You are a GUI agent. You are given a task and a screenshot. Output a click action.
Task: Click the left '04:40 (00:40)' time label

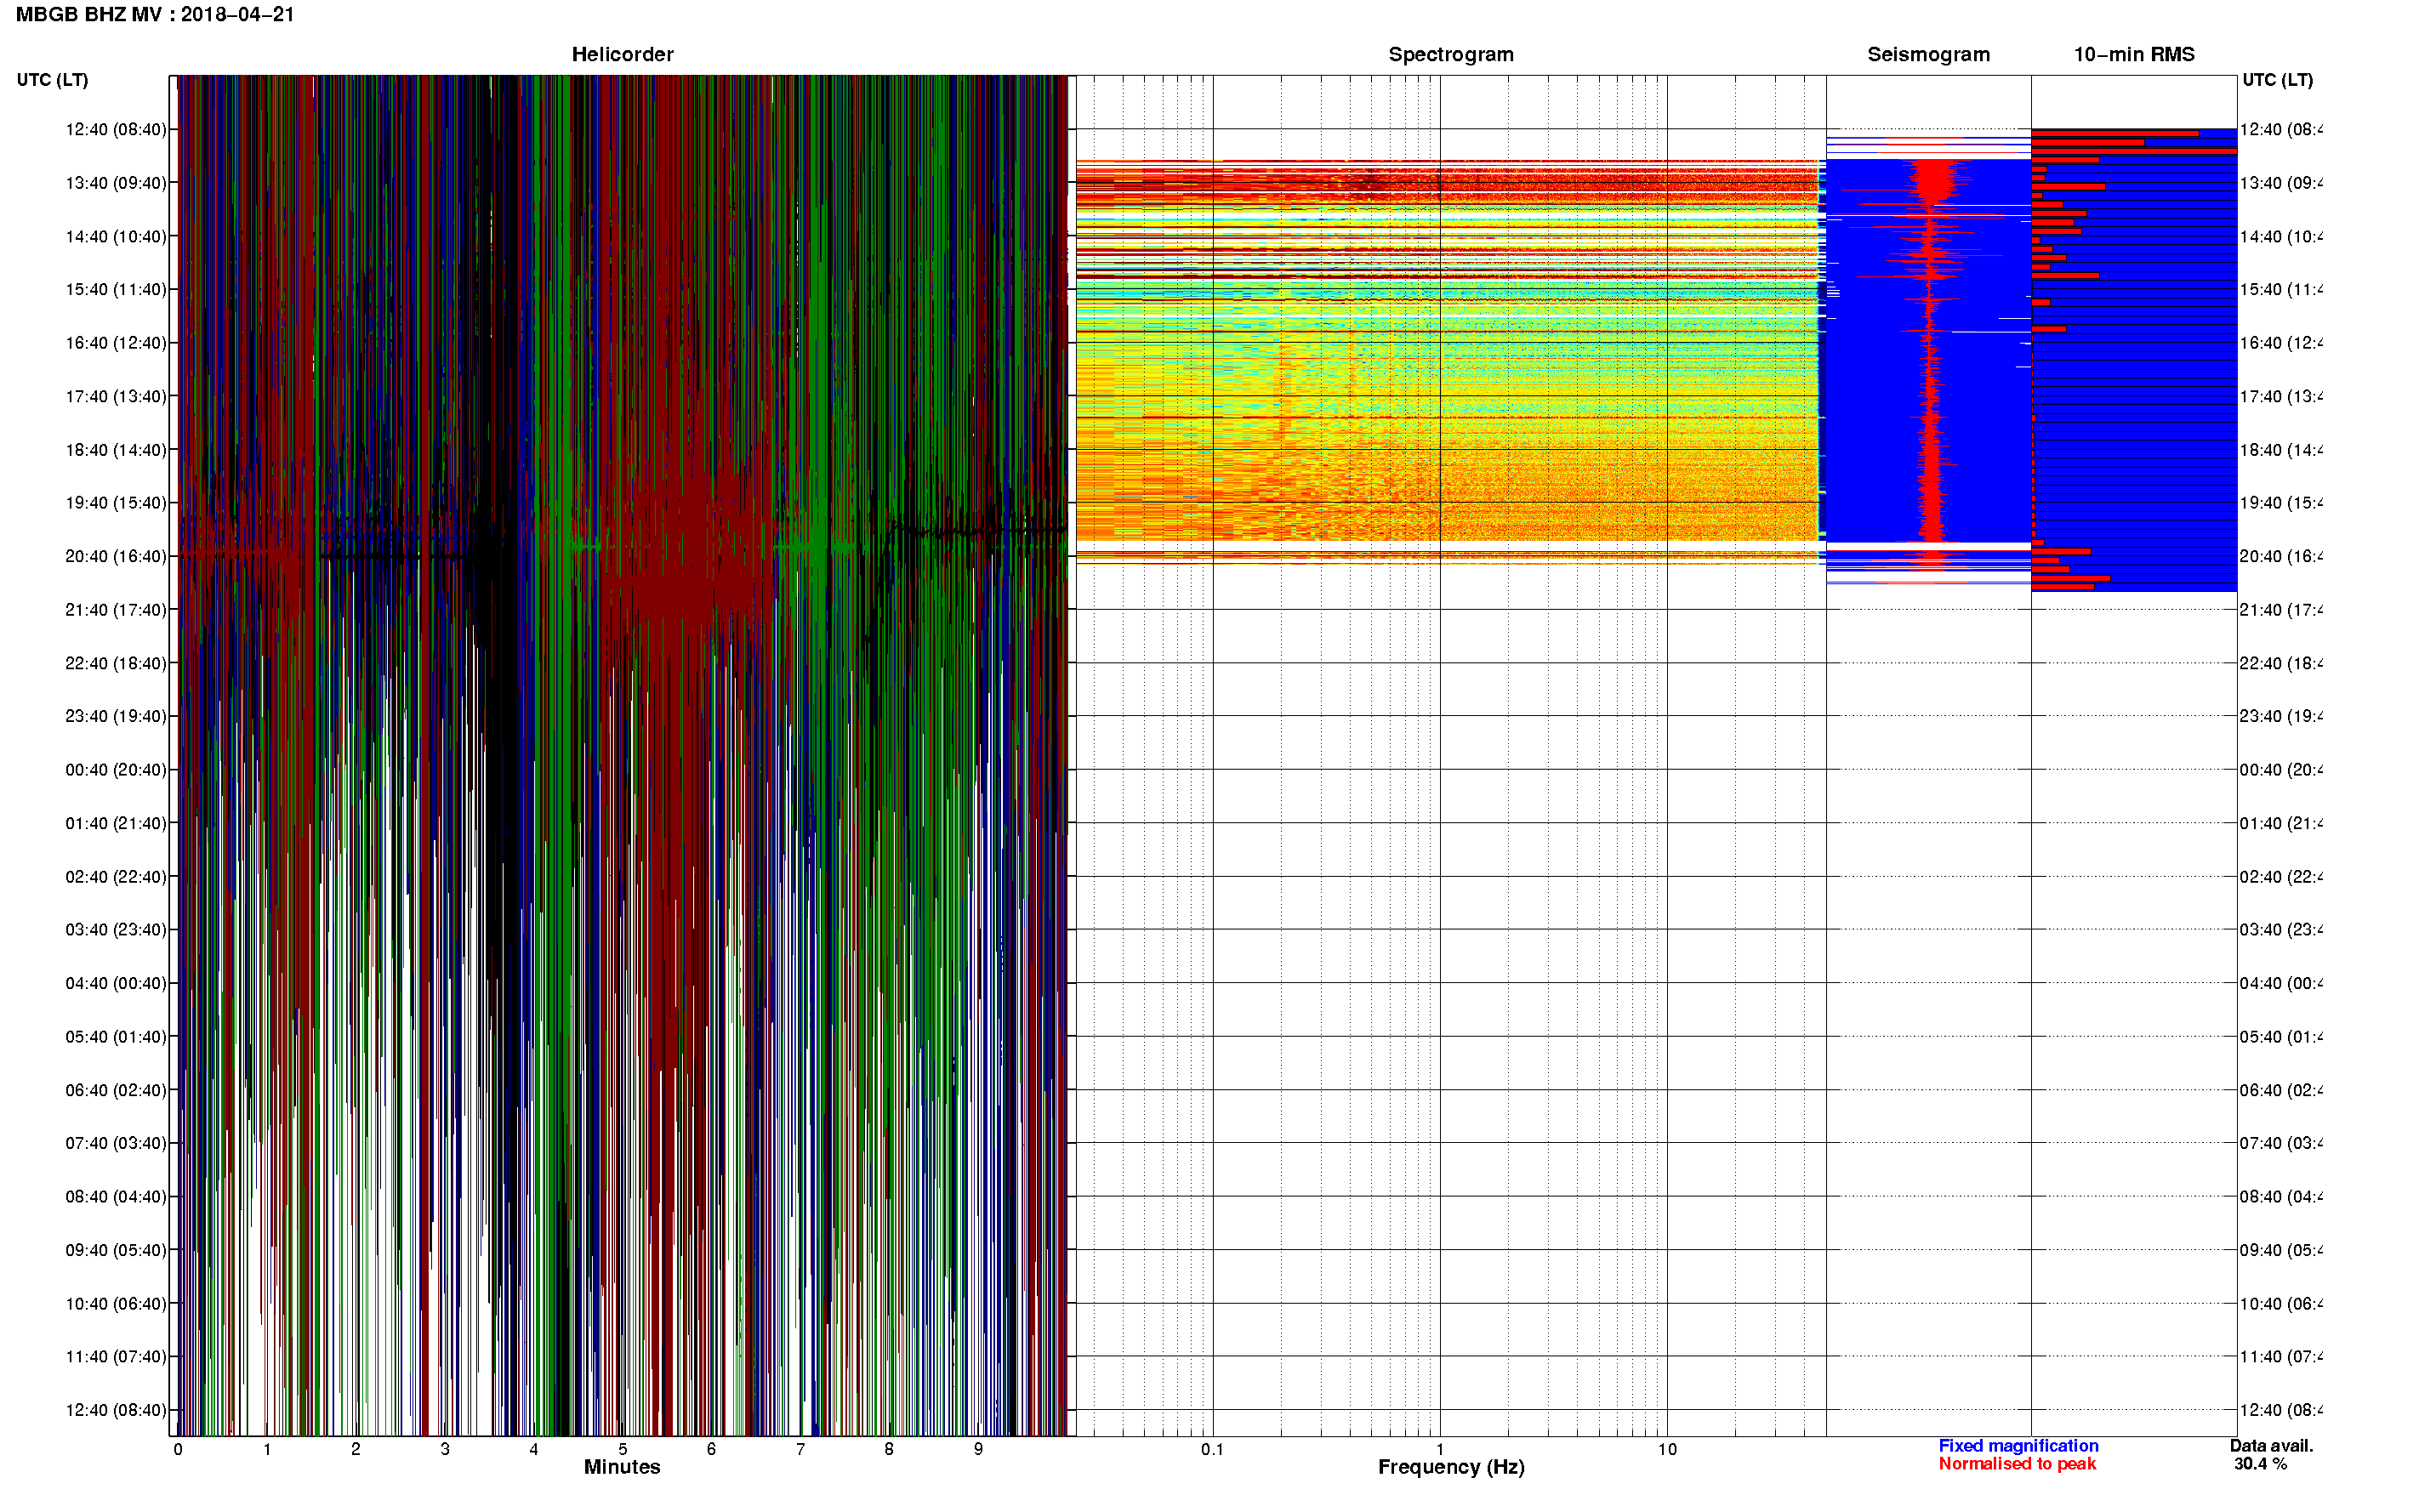click(x=116, y=983)
